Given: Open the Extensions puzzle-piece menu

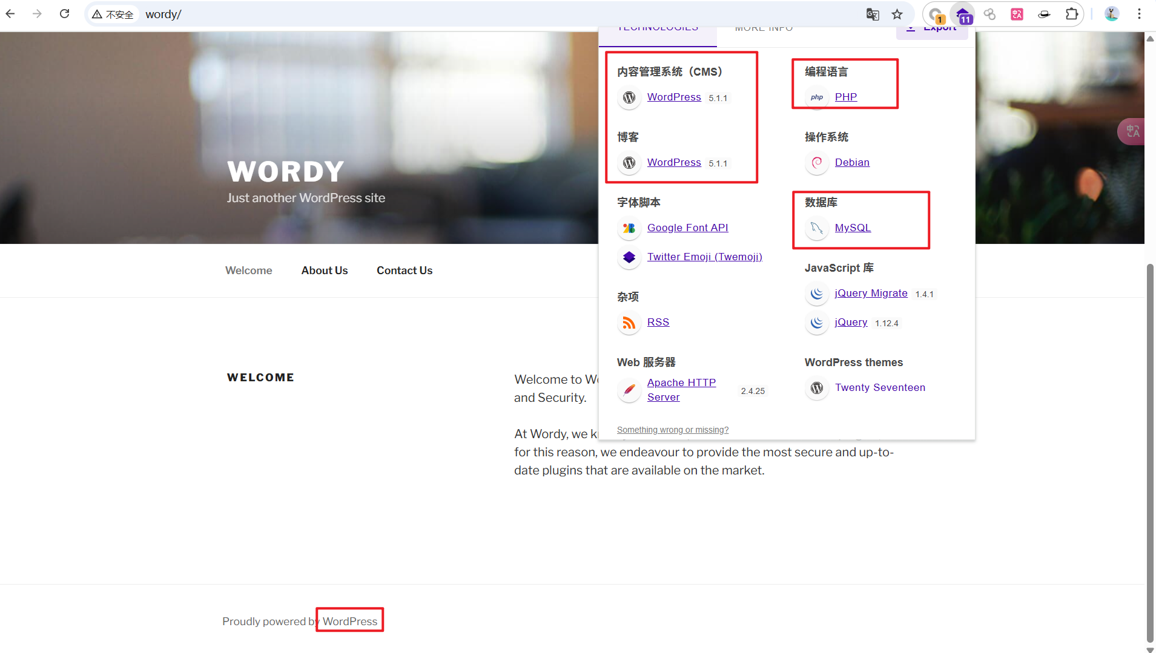Looking at the screenshot, I should click(1072, 15).
